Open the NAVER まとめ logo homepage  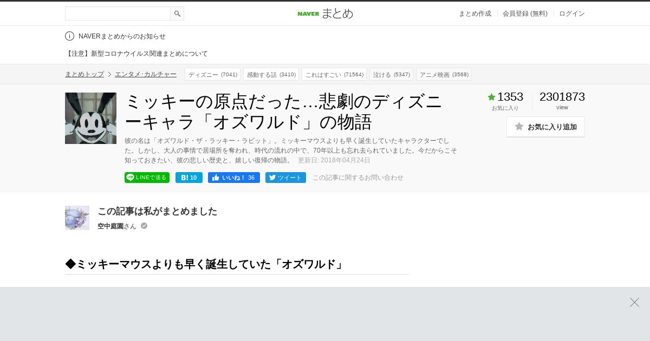pyautogui.click(x=325, y=14)
